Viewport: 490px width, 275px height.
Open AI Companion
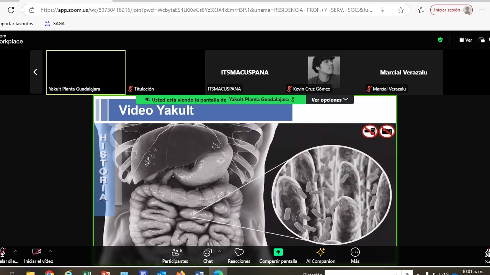coord(321,256)
